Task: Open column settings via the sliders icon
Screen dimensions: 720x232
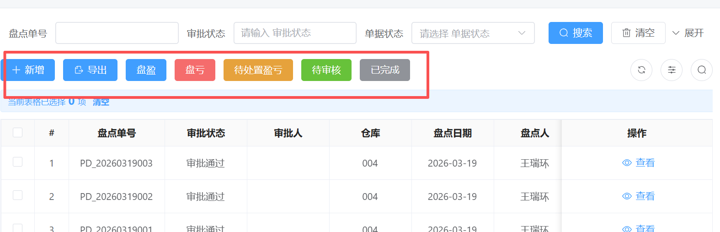Action: click(671, 70)
